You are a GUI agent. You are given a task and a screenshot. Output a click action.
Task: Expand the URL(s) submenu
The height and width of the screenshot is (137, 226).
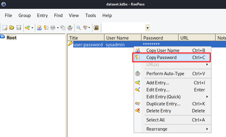pyautogui.click(x=172, y=65)
